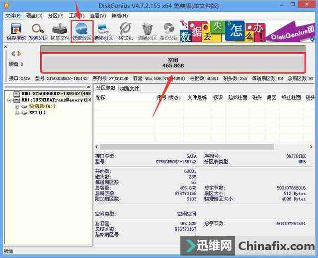The width and height of the screenshot is (318, 258).
Task: Open the 文件(F) menu
Action: [x=13, y=15]
